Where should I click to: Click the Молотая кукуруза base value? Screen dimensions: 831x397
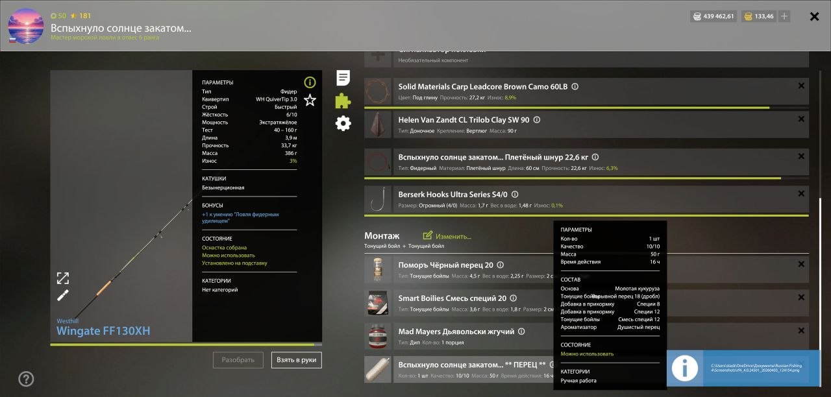click(637, 289)
